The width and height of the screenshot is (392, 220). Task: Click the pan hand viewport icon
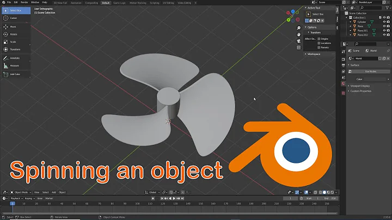click(298, 34)
